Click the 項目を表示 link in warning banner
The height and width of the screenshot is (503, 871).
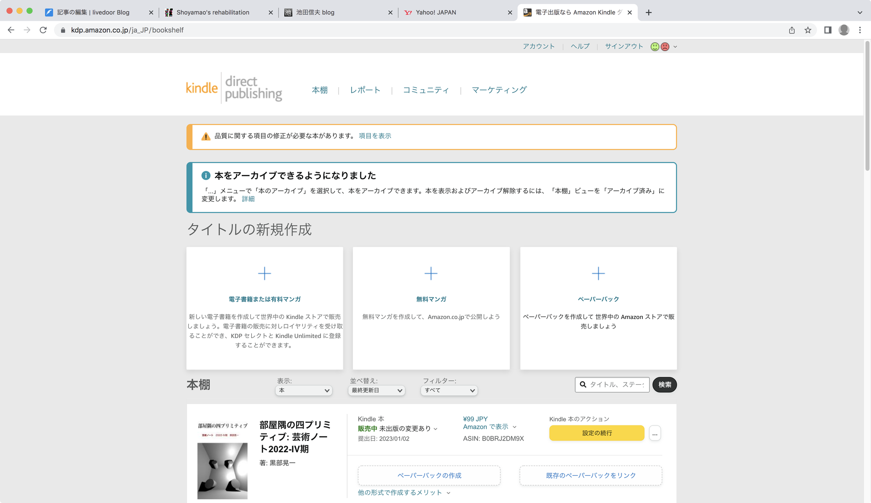[375, 136]
